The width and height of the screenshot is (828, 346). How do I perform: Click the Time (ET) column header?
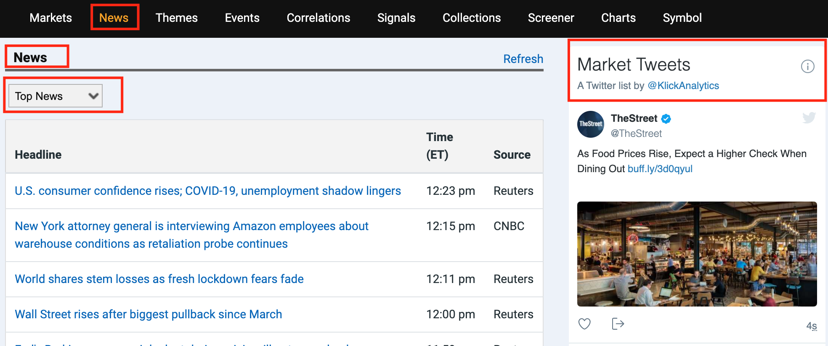(x=439, y=146)
